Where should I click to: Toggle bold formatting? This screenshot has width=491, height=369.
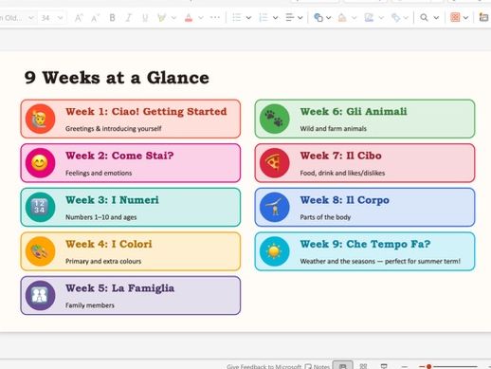click(x=112, y=18)
